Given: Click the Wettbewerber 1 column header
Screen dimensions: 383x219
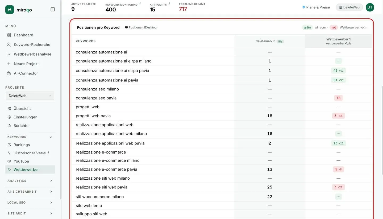Looking at the screenshot, I should click(338, 41).
